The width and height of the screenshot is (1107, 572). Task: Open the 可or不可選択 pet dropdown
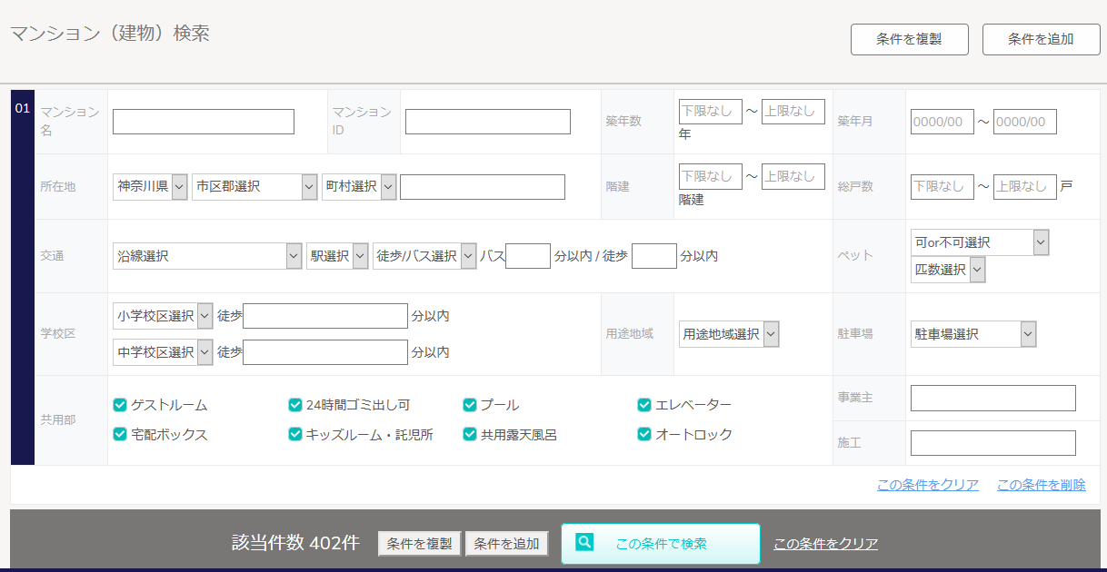click(x=980, y=242)
